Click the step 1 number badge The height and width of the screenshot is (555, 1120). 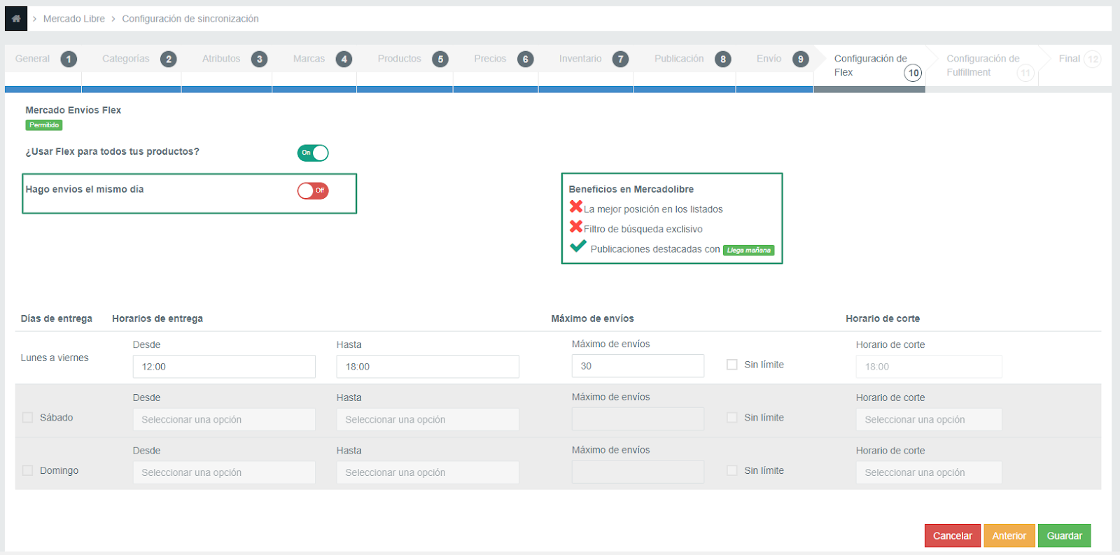(x=69, y=59)
